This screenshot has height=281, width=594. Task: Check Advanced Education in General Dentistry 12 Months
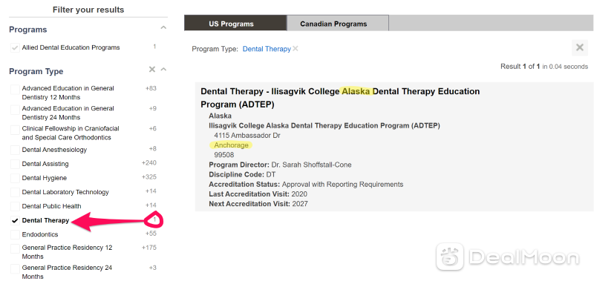point(15,90)
